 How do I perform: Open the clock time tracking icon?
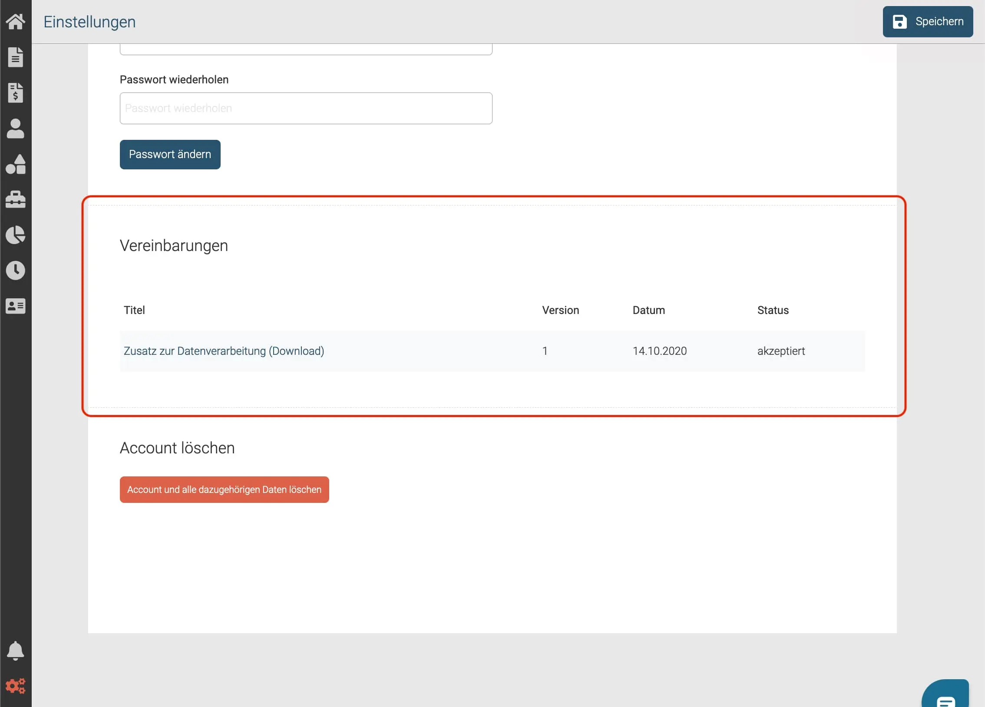coord(16,271)
